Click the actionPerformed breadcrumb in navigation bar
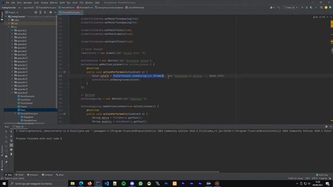The image size is (333, 187). click(135, 7)
